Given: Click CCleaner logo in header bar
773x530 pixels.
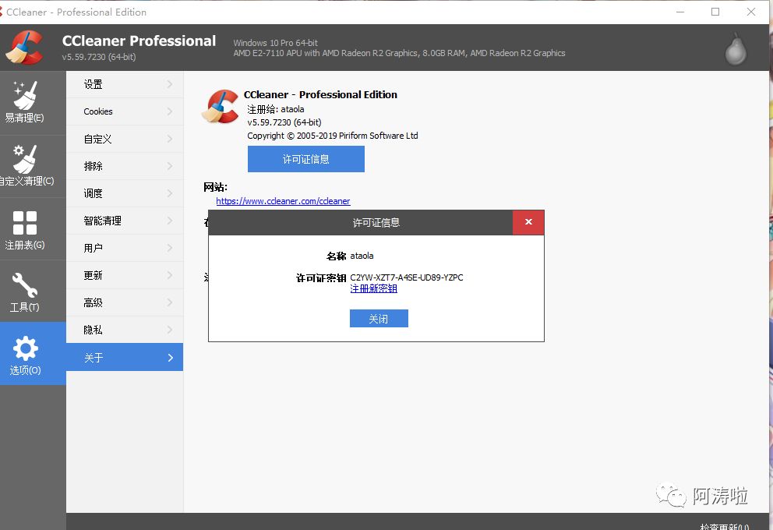Looking at the screenshot, I should tap(25, 48).
